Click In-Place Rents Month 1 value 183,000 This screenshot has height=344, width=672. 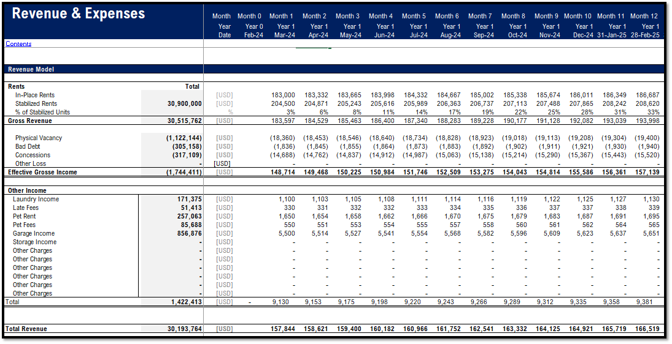pyautogui.click(x=283, y=95)
